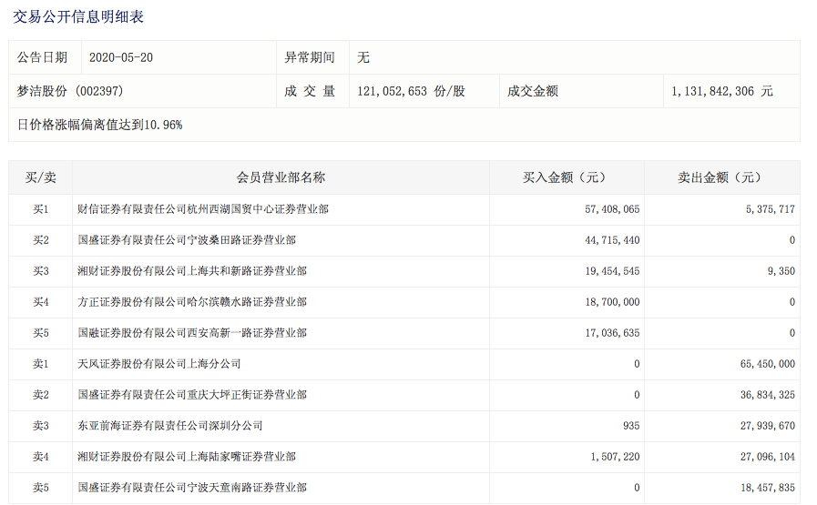Click the 卖出金额（元） column header
Image resolution: width=817 pixels, height=505 pixels.
(721, 177)
